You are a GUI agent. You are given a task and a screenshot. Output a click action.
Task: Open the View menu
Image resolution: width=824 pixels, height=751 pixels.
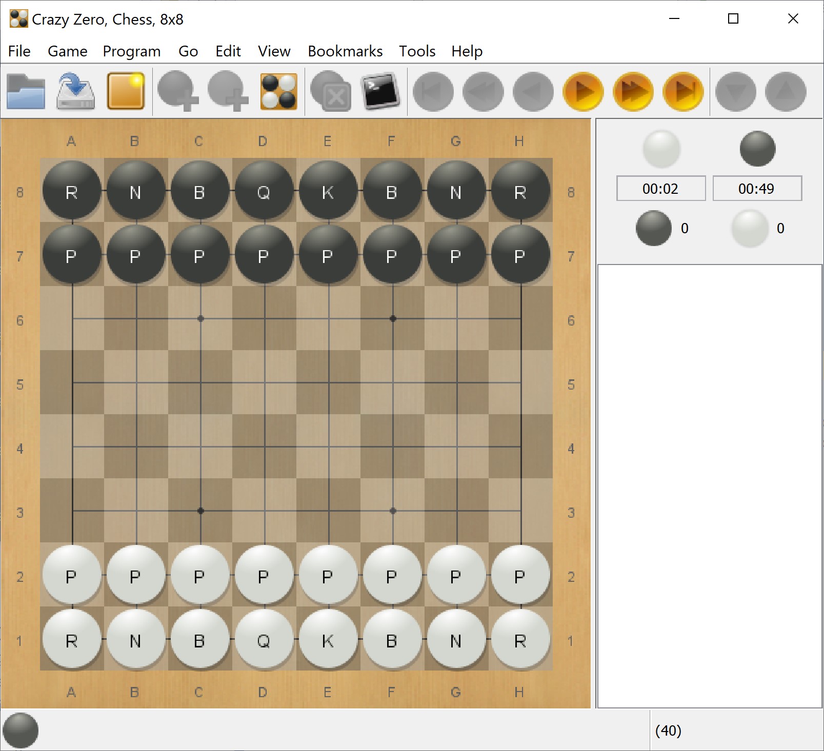click(274, 51)
